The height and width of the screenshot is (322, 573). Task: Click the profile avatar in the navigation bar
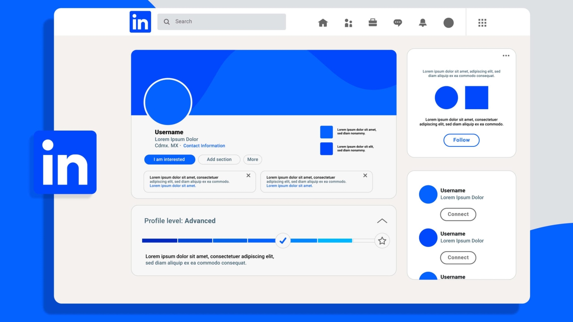click(x=448, y=22)
